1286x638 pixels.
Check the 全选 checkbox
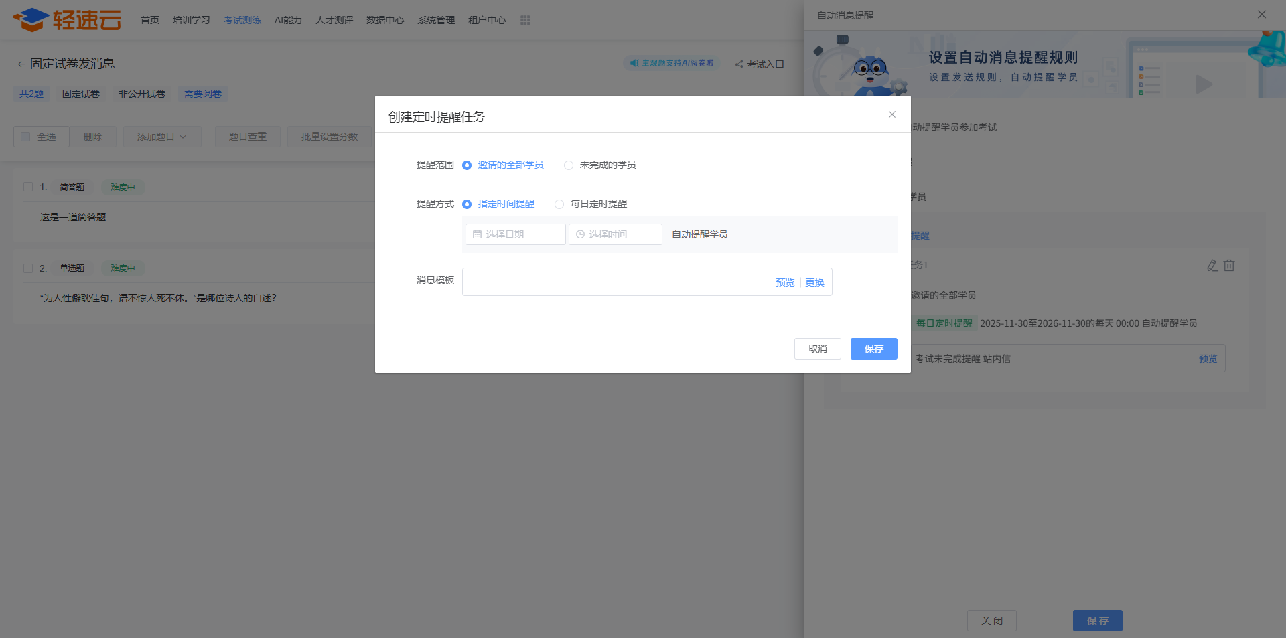point(26,137)
